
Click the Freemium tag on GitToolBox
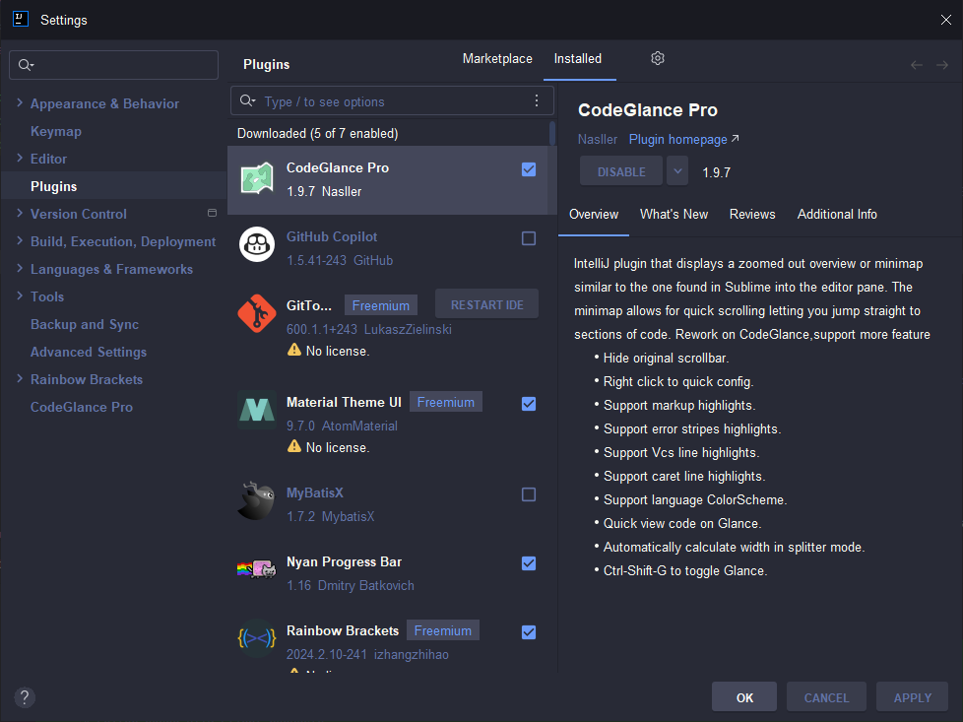(x=381, y=305)
